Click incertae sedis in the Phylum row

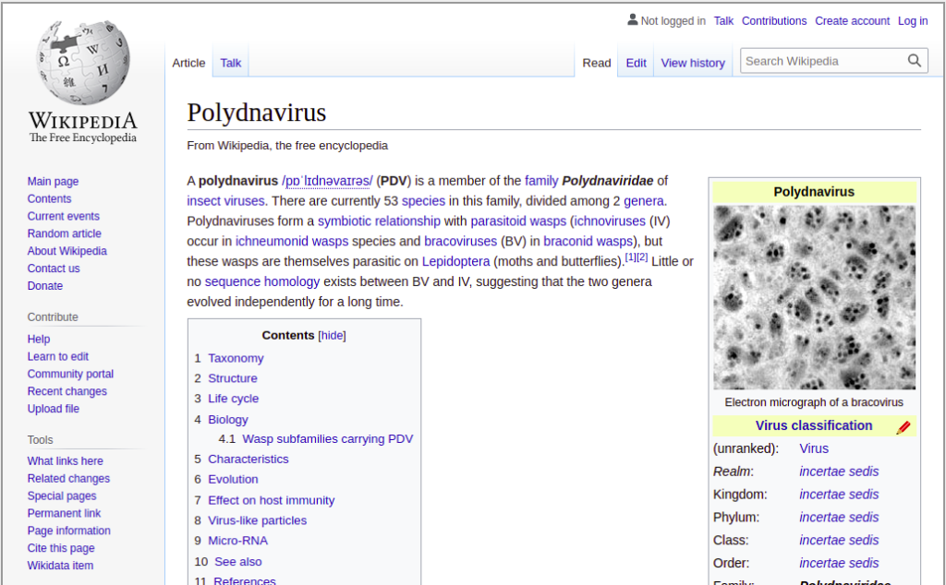(x=839, y=518)
